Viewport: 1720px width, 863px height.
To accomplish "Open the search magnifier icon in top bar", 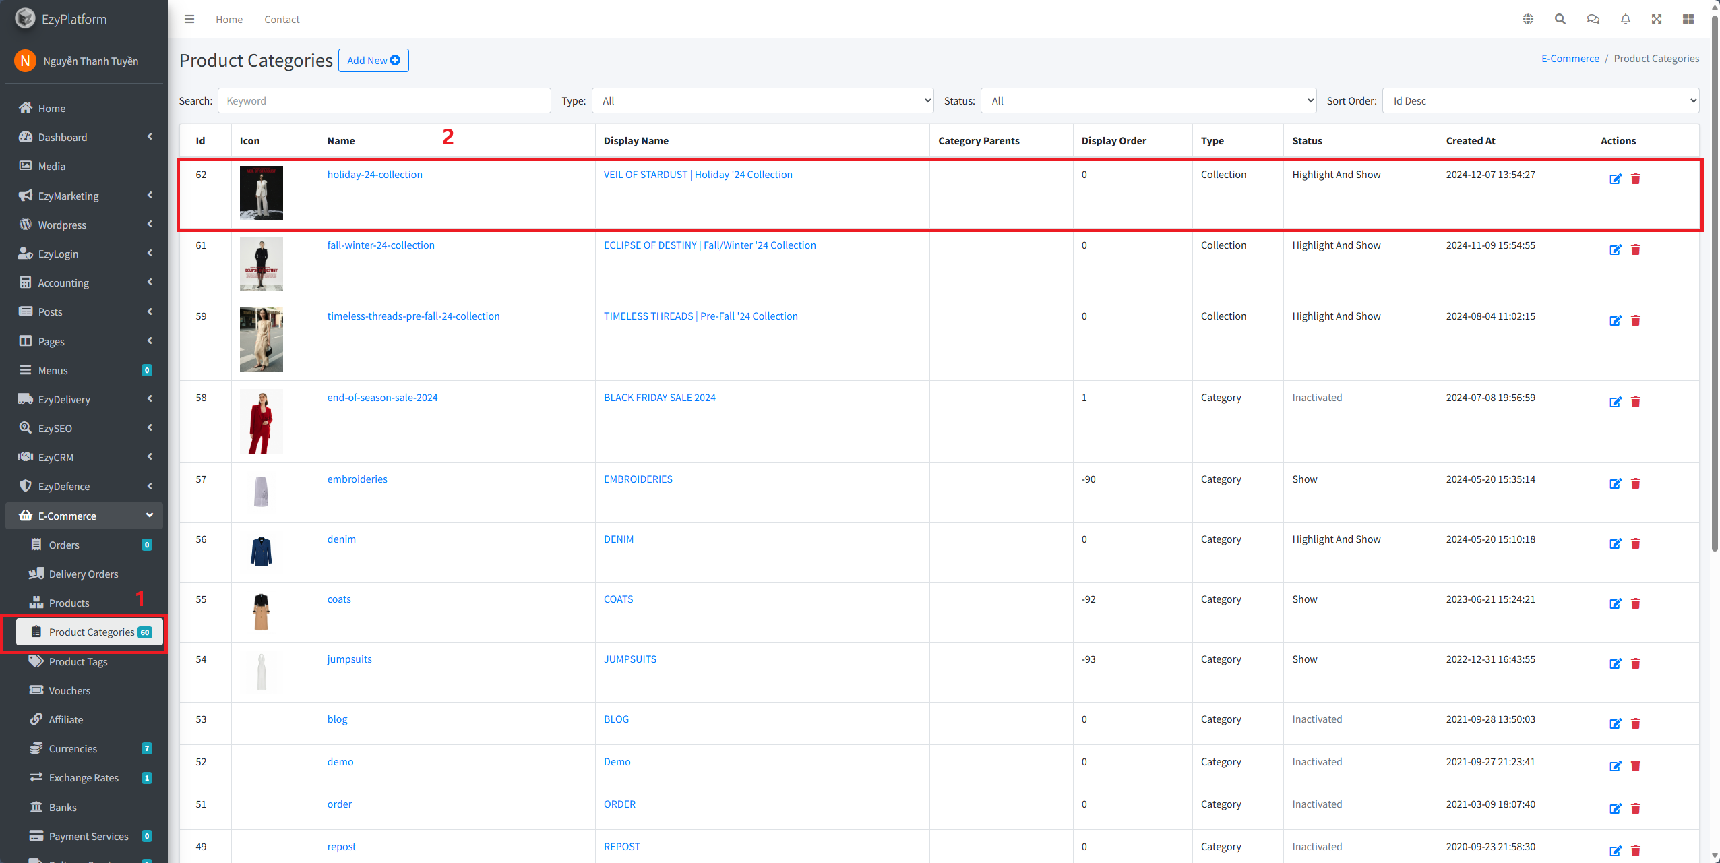I will (x=1560, y=19).
